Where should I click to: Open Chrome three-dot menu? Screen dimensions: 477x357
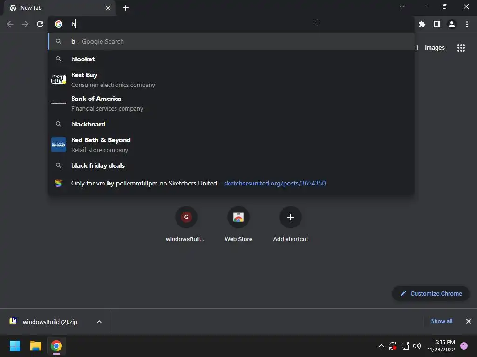pyautogui.click(x=467, y=24)
